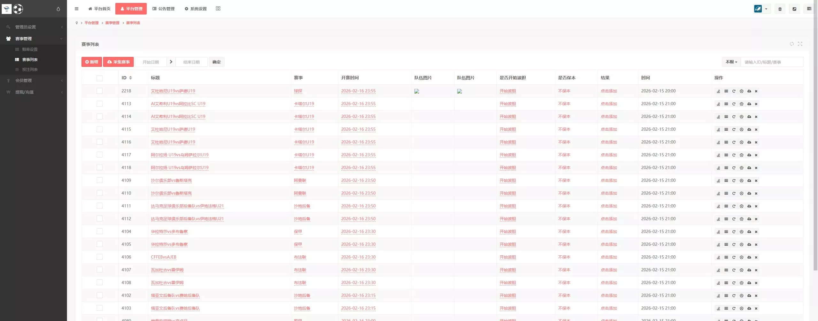The width and height of the screenshot is (818, 321).
Task: Delete match 4115 with the X icon
Action: point(756,129)
